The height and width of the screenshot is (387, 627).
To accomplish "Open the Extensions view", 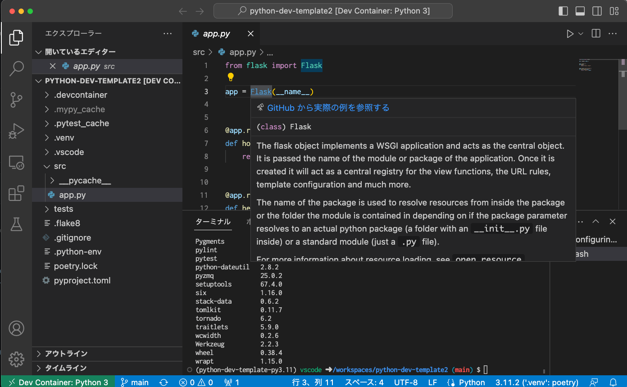I will coord(16,193).
